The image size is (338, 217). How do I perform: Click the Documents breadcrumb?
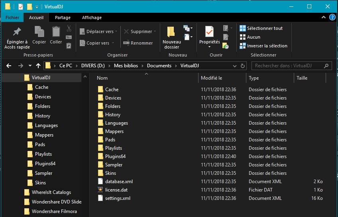(159, 66)
